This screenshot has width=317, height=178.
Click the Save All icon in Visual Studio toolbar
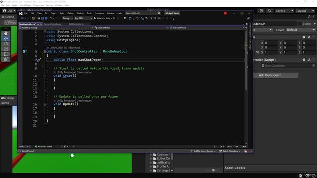[46, 18]
